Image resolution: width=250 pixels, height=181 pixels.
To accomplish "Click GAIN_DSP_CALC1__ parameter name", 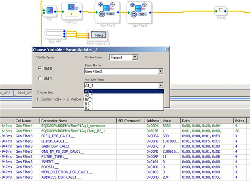I will click(x=58, y=146).
